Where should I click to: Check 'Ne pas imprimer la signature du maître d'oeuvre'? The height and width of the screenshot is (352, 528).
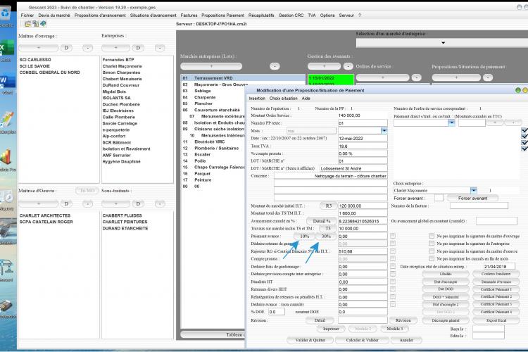click(432, 251)
